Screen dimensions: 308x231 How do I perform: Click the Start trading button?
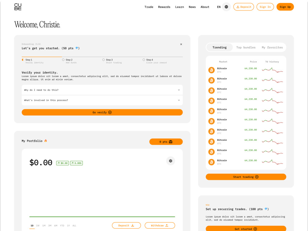pyautogui.click(x=246, y=177)
